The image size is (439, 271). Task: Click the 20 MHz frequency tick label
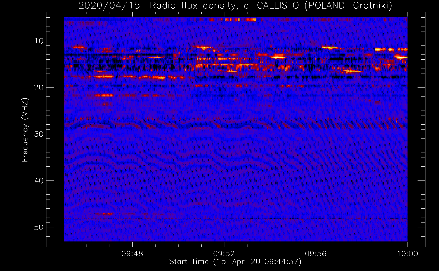(x=39, y=88)
